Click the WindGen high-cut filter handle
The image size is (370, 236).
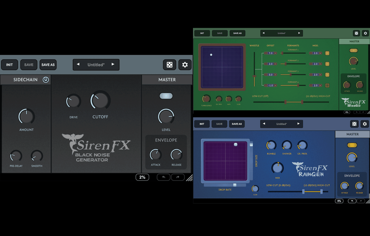click(302, 102)
